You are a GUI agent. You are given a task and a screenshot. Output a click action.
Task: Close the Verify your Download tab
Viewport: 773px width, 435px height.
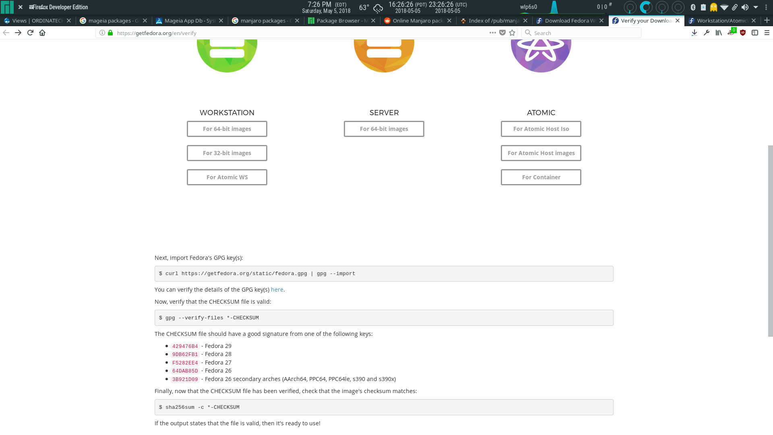click(x=678, y=21)
